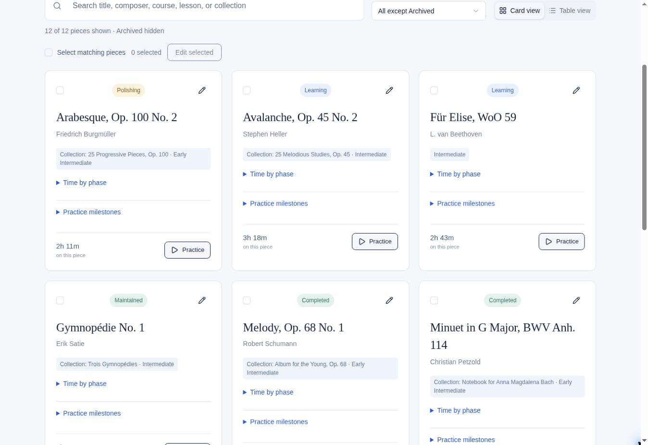Check the Für Elise card checkbox
The image size is (648, 445).
(x=434, y=90)
